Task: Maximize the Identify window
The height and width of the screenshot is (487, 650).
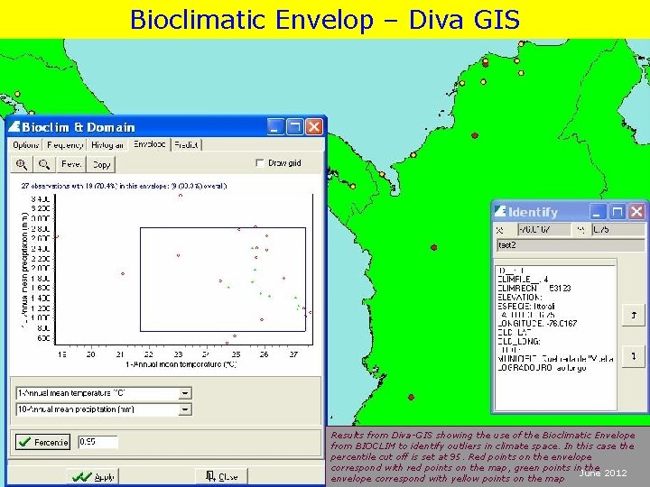Action: [x=617, y=212]
